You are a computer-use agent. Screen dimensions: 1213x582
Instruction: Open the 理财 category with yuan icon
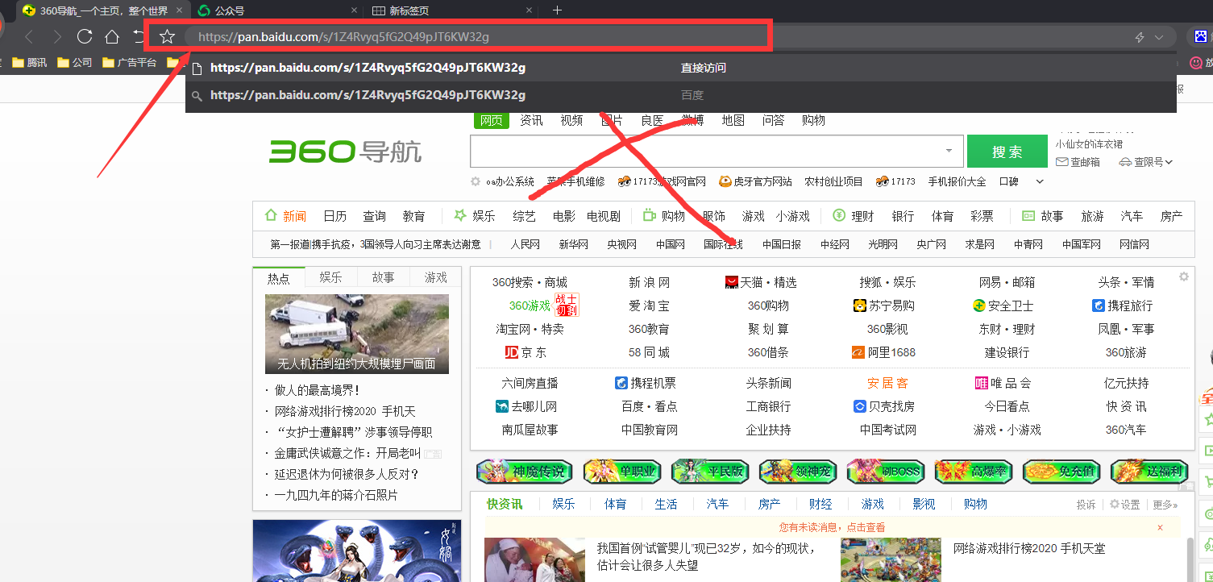[x=854, y=216]
